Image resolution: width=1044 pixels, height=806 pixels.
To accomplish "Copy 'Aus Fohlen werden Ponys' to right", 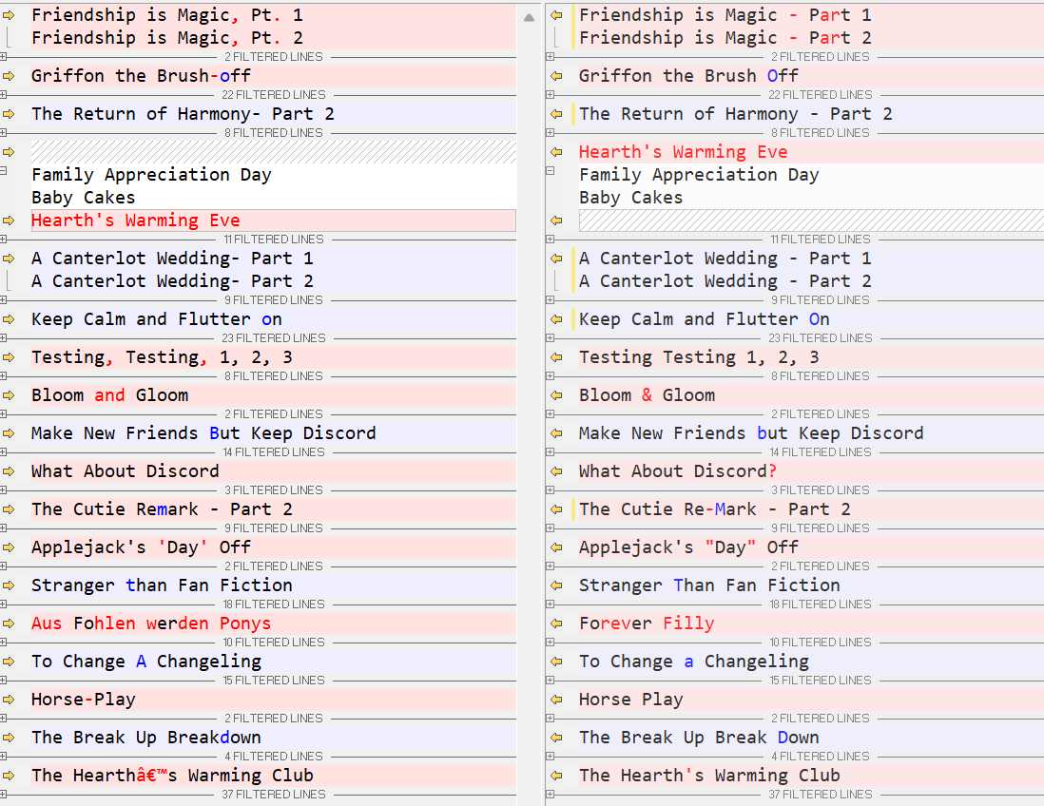I will click(x=9, y=624).
